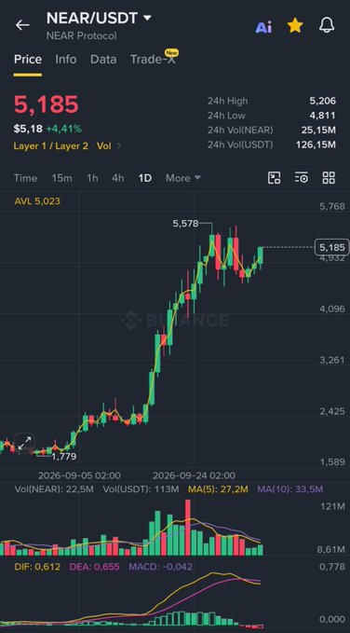The height and width of the screenshot is (633, 350).
Task: Open the Vol tag link
Action: click(x=103, y=146)
